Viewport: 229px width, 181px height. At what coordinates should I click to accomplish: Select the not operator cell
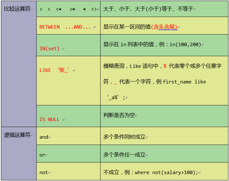[44, 173]
